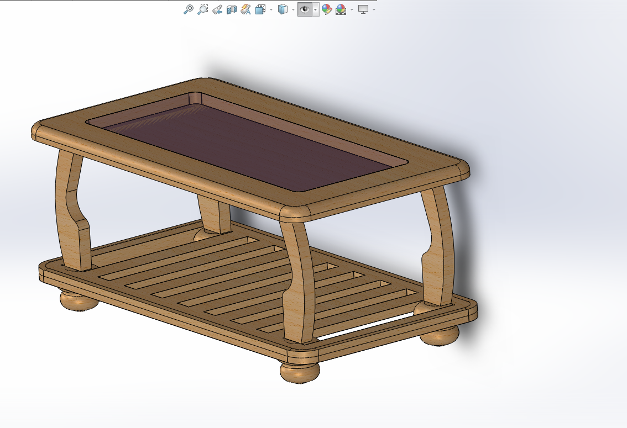Click the View Settings monitor icon
The image size is (627, 428).
[x=363, y=9]
